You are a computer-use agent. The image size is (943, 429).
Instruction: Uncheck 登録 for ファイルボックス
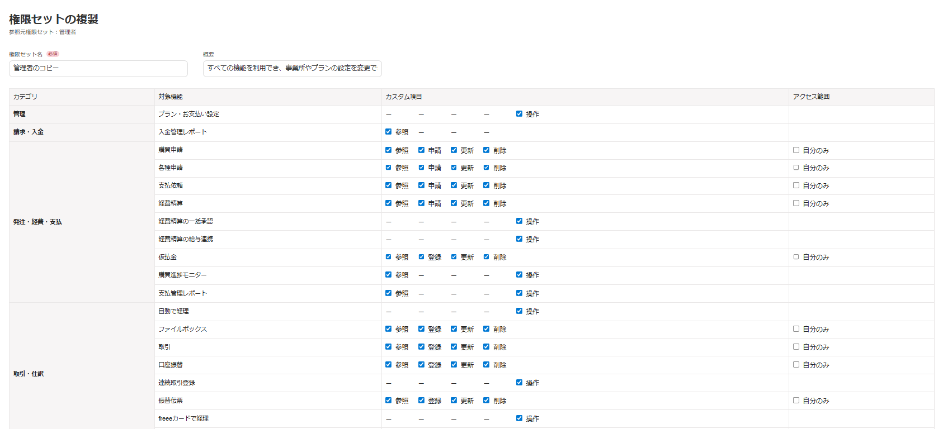click(421, 329)
